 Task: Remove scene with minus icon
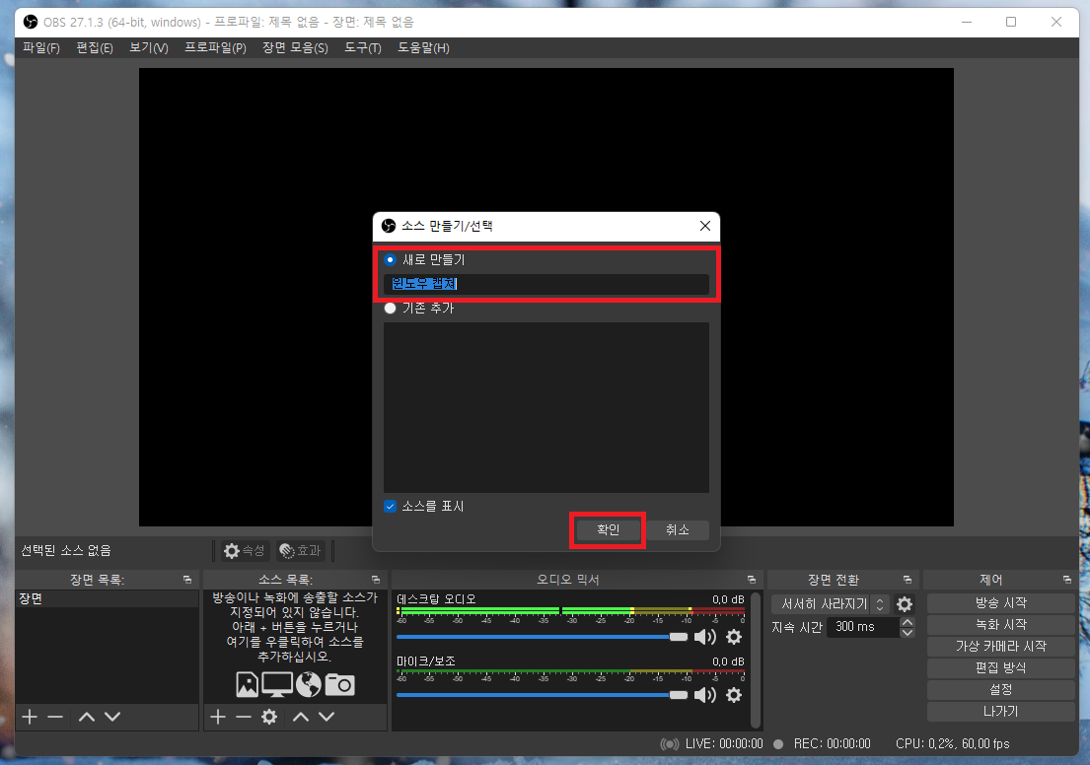tap(55, 717)
